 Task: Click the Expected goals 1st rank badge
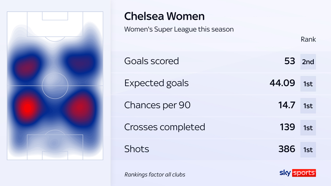point(308,84)
